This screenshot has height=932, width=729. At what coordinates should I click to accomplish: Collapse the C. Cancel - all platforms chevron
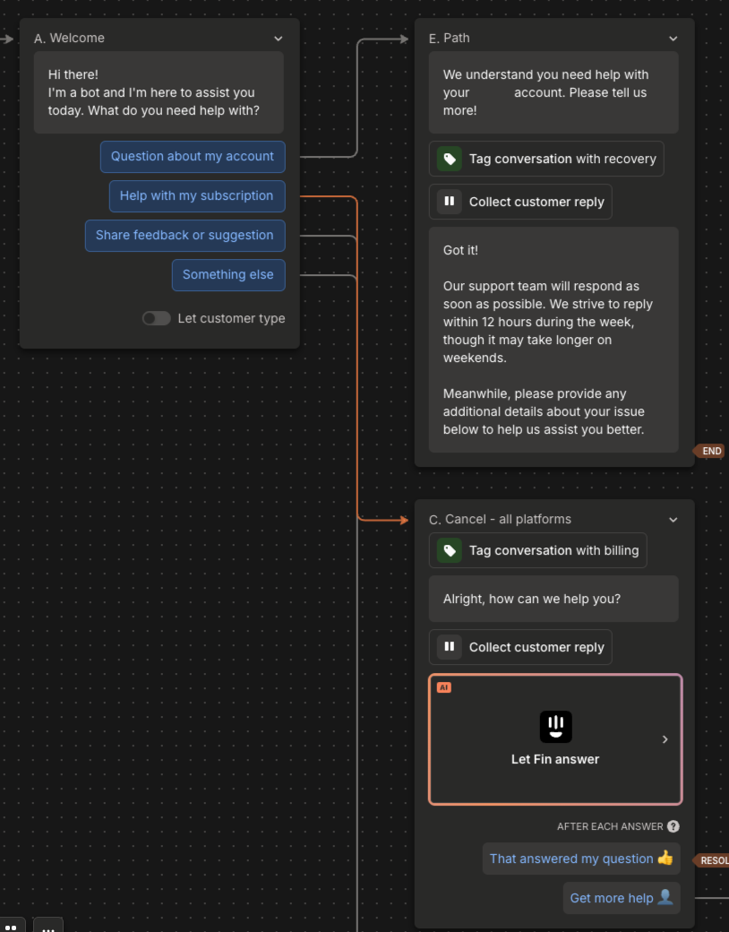coord(673,520)
